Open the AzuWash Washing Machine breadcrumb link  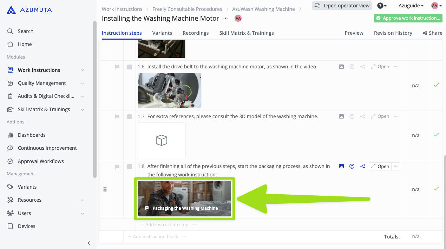coord(263,9)
